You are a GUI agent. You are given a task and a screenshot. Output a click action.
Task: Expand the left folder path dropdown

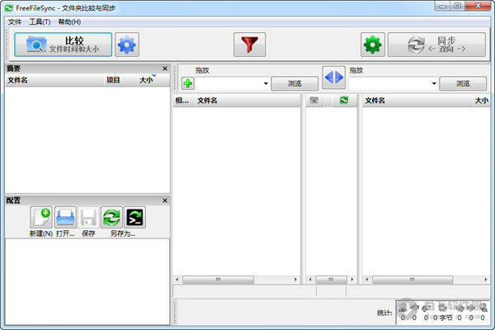pyautogui.click(x=266, y=83)
